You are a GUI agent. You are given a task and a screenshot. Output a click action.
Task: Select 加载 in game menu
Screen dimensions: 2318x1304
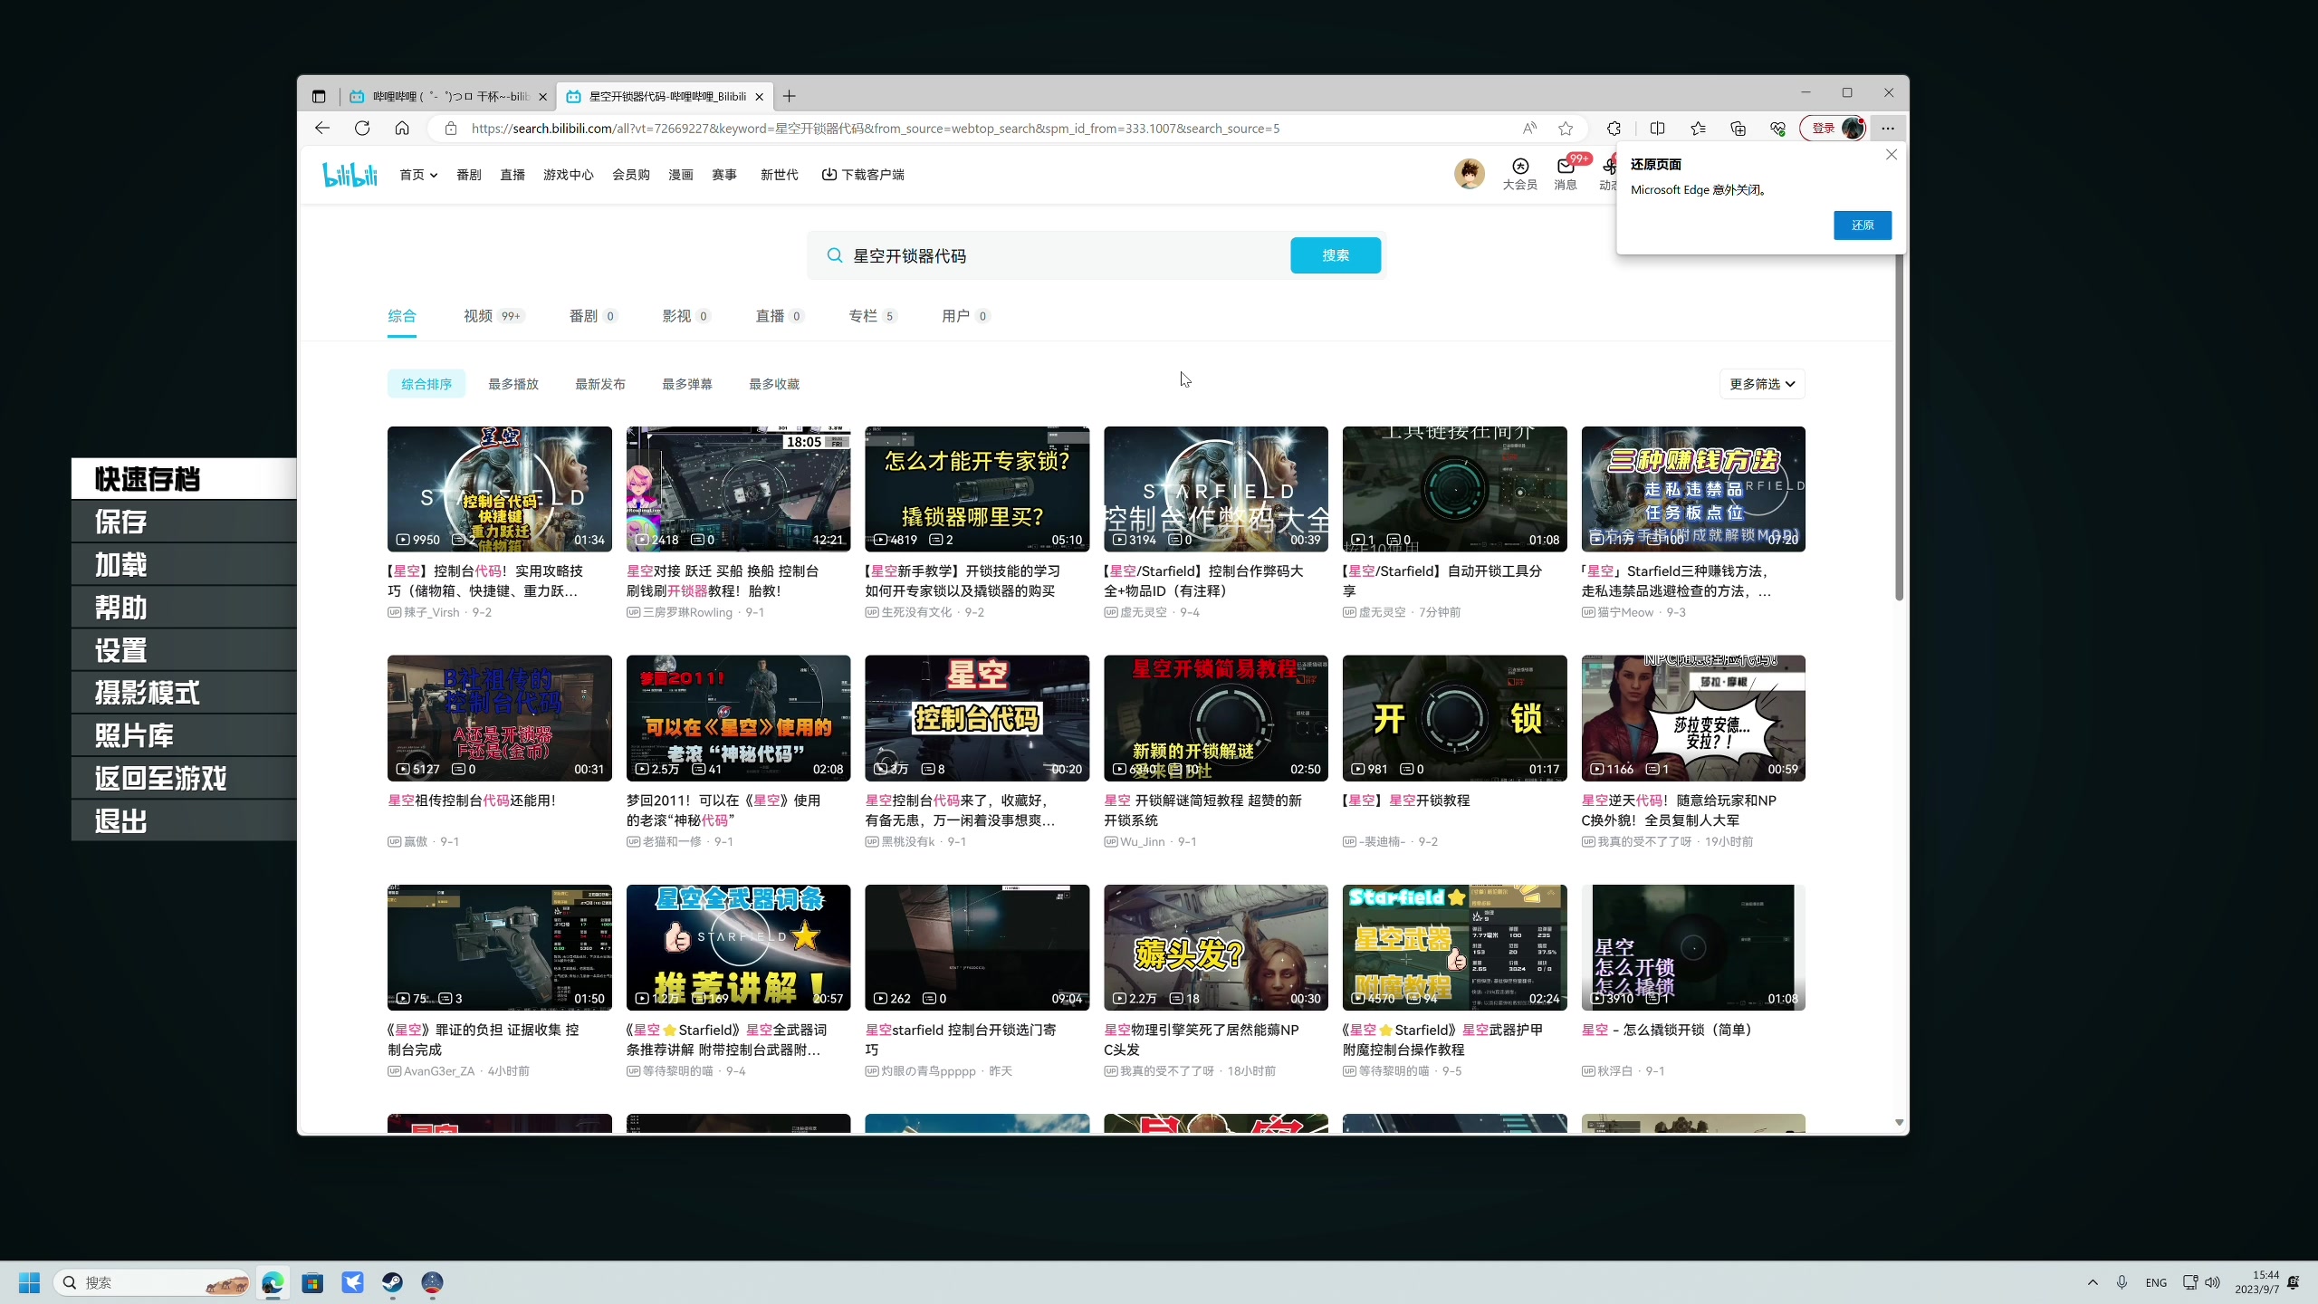click(x=184, y=564)
